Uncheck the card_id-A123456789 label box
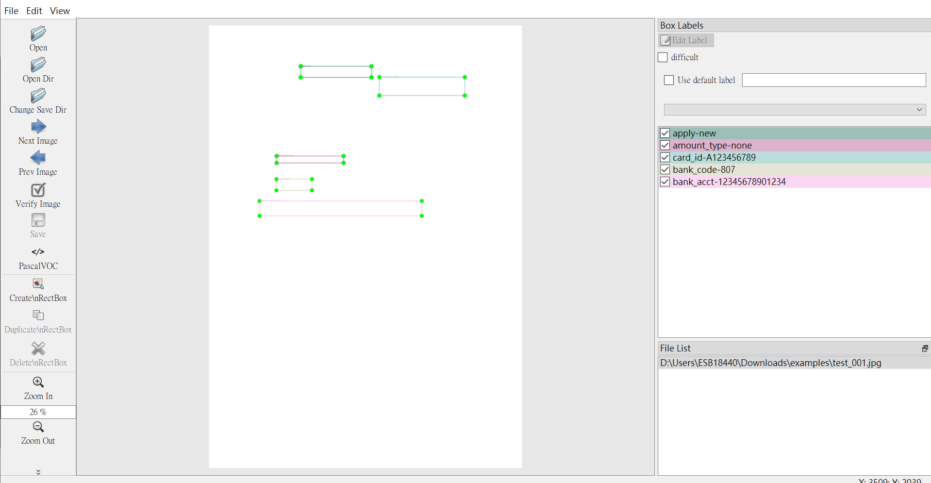This screenshot has width=931, height=483. 665,157
